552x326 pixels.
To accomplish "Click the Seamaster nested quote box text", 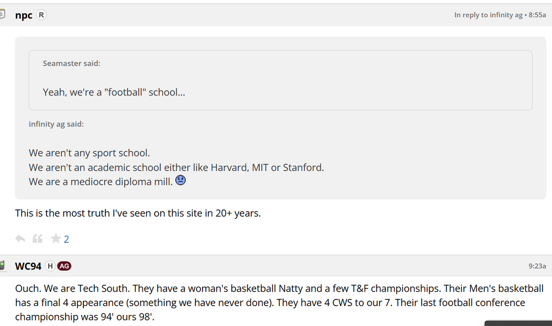I will [x=114, y=92].
